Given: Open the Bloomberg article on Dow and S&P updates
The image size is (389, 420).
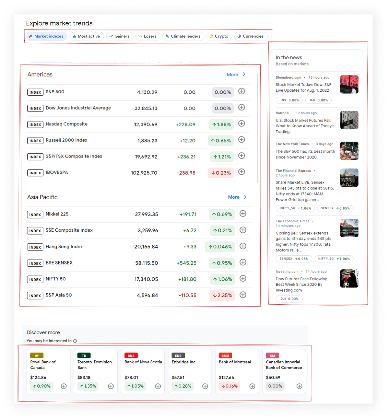Looking at the screenshot, I should [303, 87].
